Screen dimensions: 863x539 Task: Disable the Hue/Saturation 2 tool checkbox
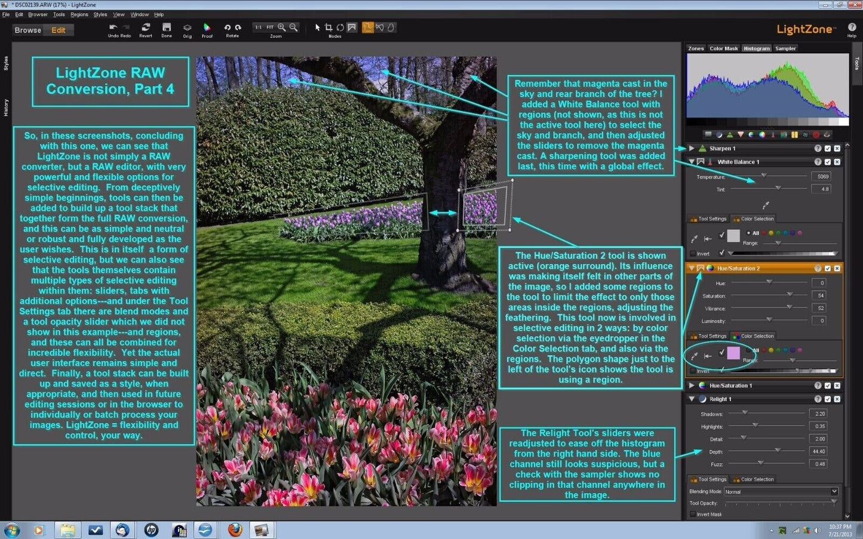[x=828, y=268]
